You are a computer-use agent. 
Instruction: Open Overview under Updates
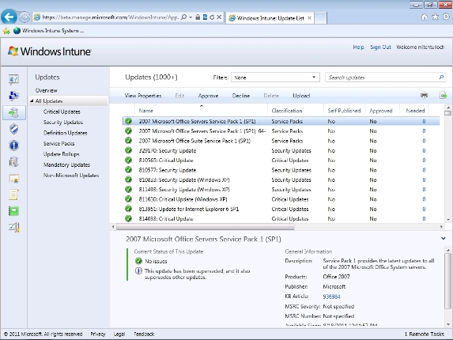(x=46, y=90)
